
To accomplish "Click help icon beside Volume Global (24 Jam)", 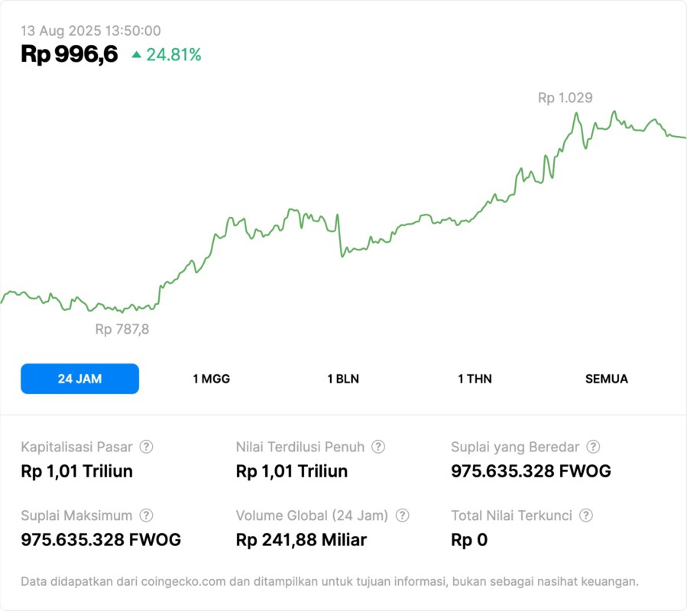I will (x=403, y=516).
